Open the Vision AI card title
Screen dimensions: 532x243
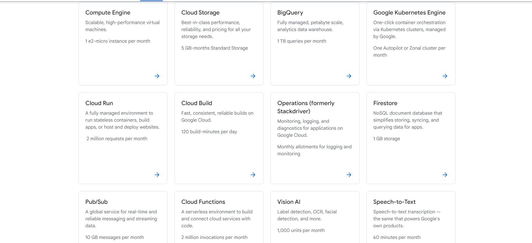pos(289,202)
